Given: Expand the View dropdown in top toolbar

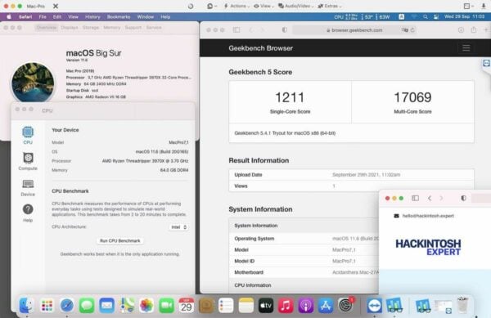Looking at the screenshot, I should coord(264,6).
